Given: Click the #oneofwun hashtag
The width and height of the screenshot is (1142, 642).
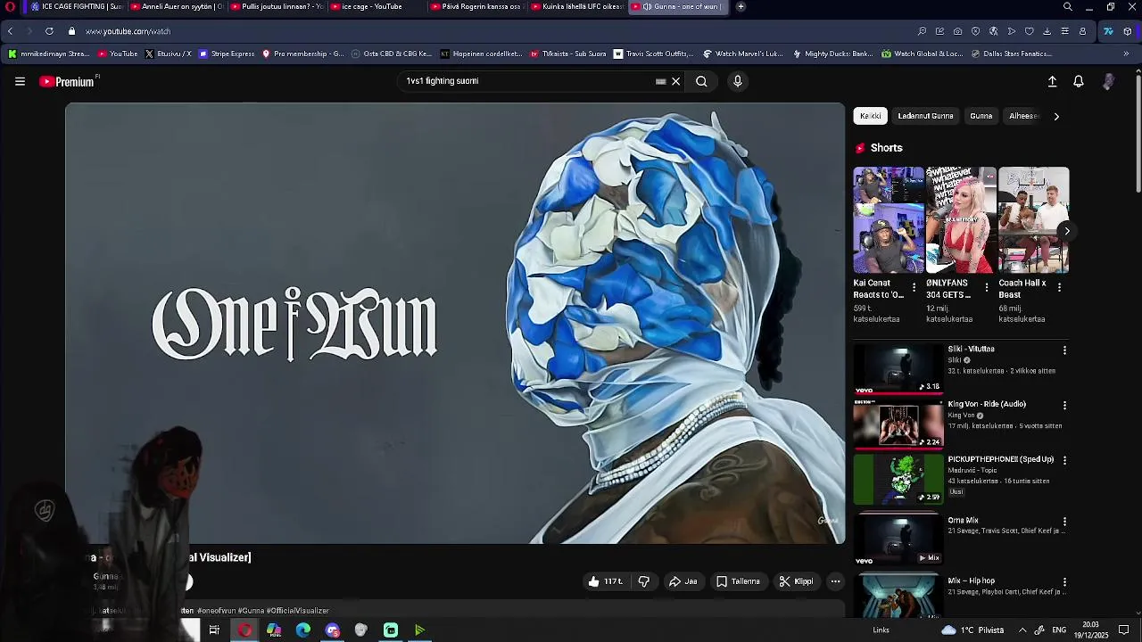Looking at the screenshot, I should tap(217, 611).
